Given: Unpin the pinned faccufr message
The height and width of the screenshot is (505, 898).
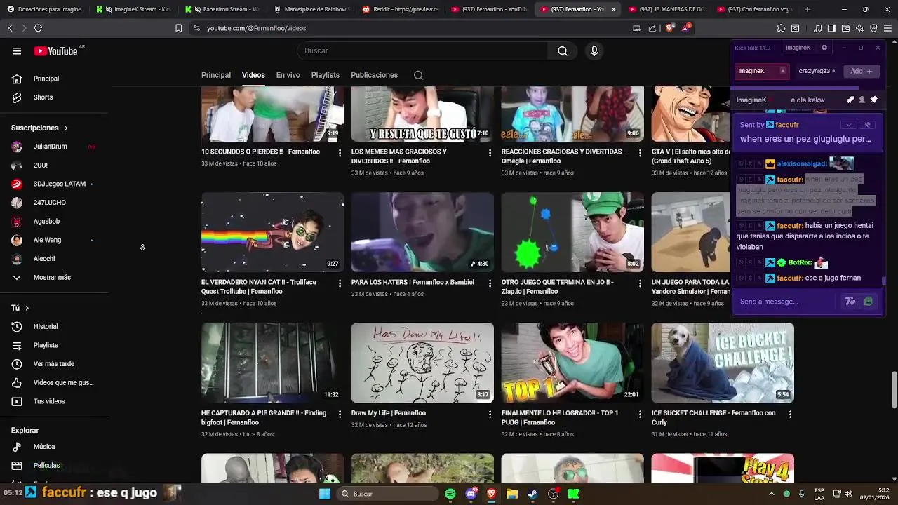Looking at the screenshot, I should 868,125.
